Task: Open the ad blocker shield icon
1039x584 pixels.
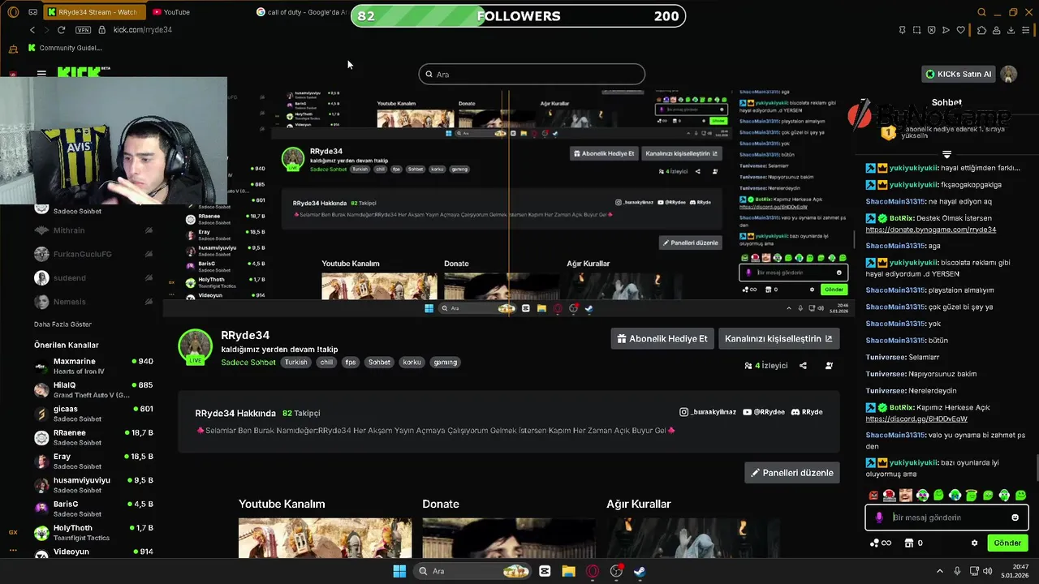Action: [931, 30]
